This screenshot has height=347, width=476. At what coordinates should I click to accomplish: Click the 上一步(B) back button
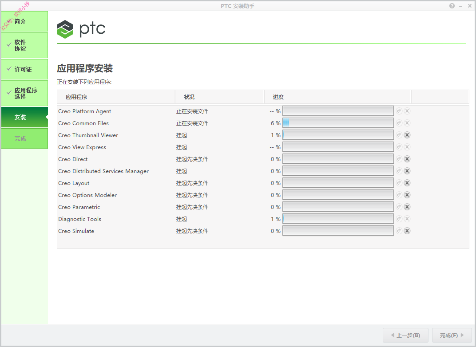[405, 335]
